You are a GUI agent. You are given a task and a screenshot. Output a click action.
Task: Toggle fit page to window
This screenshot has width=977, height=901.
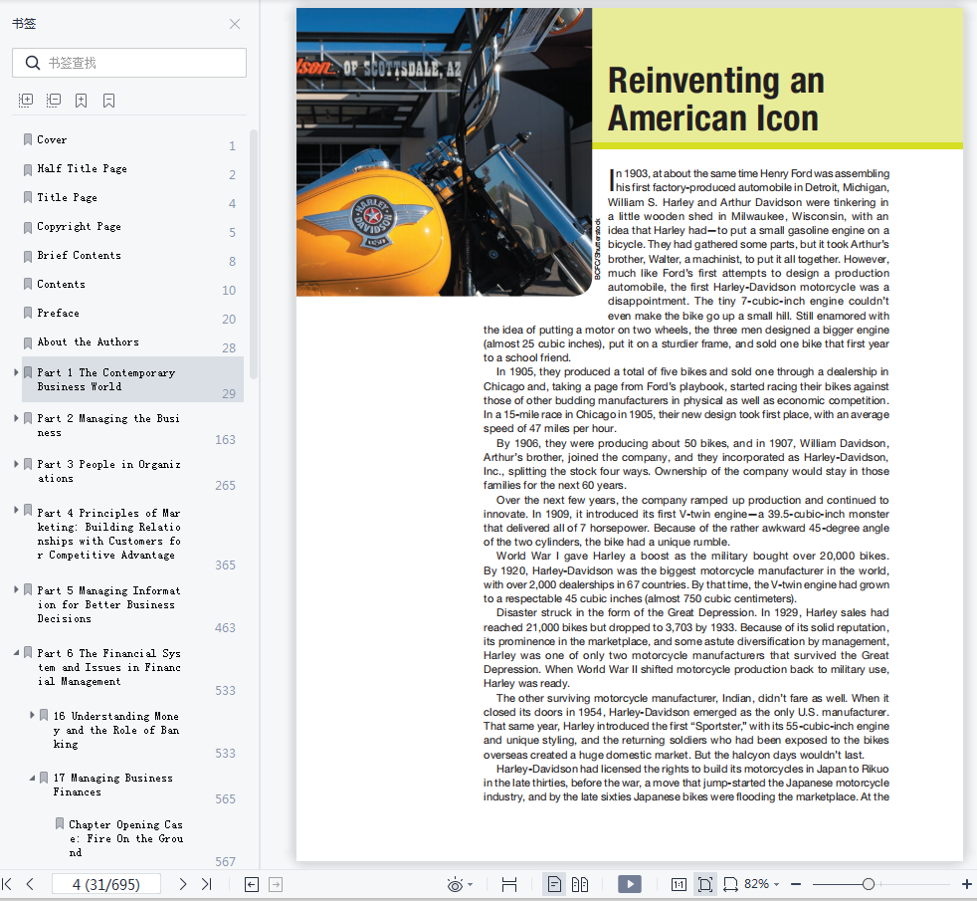point(704,884)
